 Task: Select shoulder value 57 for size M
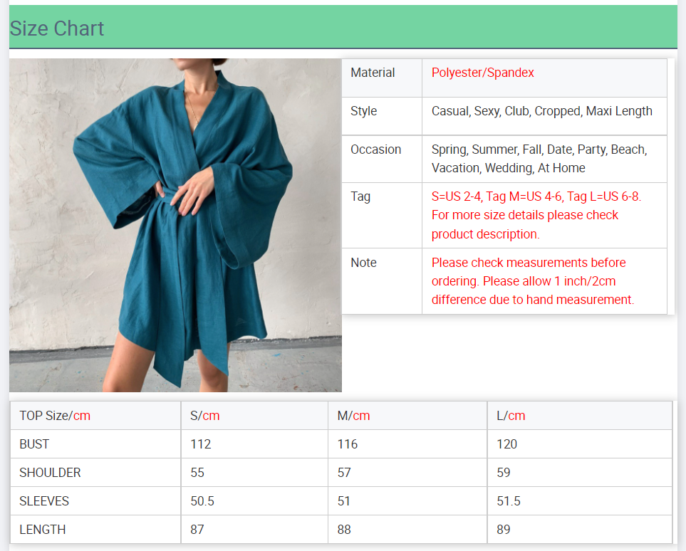[x=344, y=472]
